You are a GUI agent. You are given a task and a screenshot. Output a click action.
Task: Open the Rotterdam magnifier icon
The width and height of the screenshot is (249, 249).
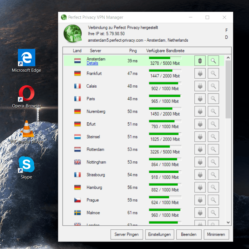(x=213, y=149)
